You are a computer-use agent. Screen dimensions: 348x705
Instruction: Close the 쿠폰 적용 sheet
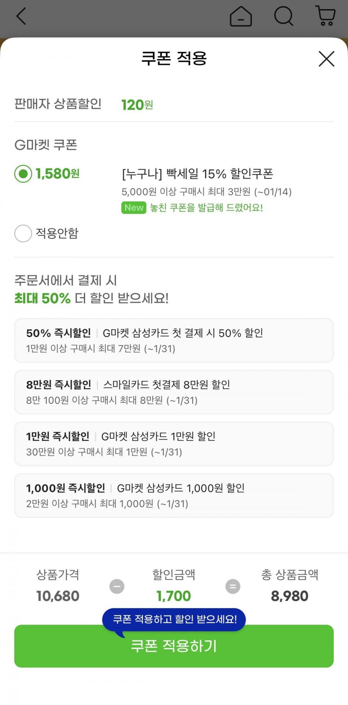[326, 59]
